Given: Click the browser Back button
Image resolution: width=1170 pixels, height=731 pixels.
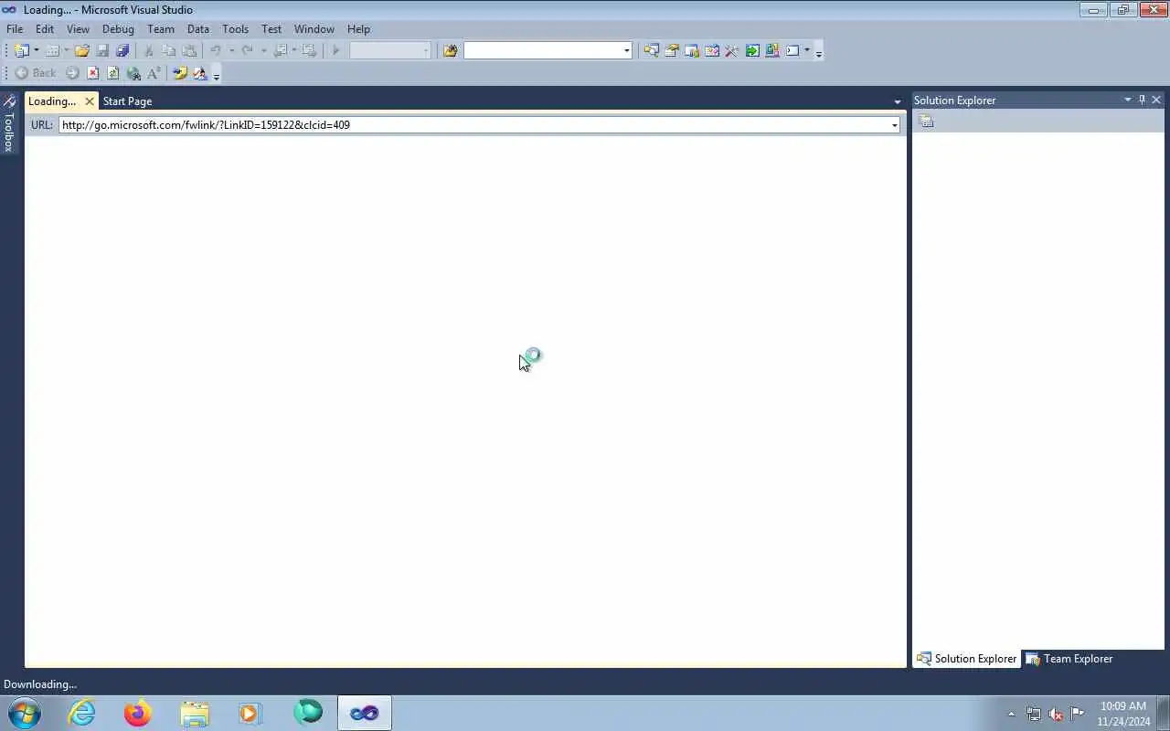Looking at the screenshot, I should click(x=36, y=73).
